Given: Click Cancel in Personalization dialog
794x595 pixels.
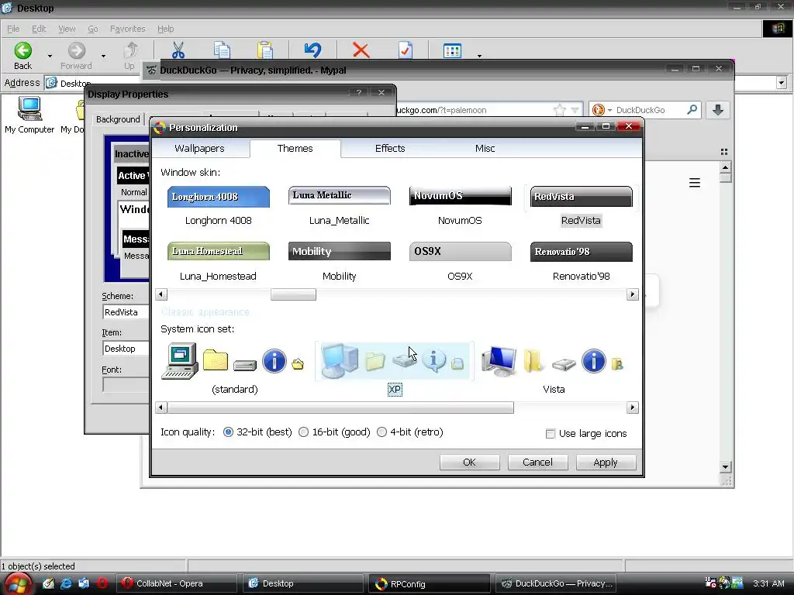Looking at the screenshot, I should pyautogui.click(x=537, y=462).
